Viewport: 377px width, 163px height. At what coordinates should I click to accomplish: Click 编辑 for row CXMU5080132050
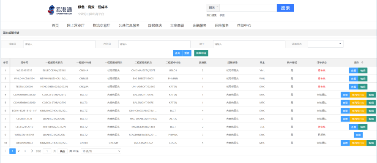371,103
